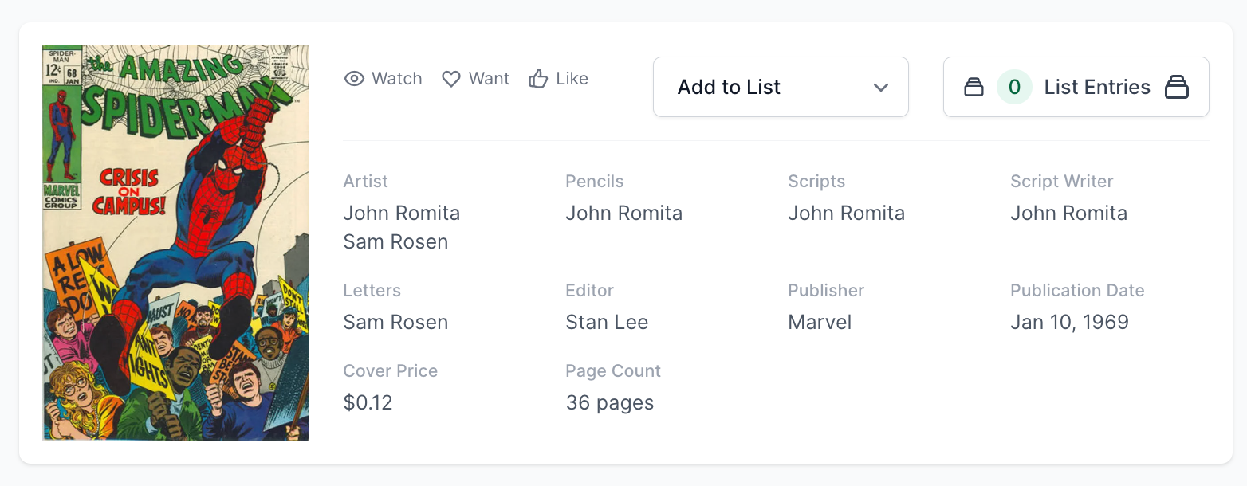
Task: Follow John Romita under the Scripts heading
Action: [x=847, y=214]
